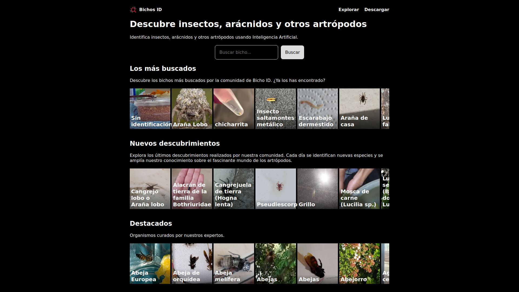This screenshot has width=519, height=292.
Task: Select the Insecto saltamontes metálico card
Action: click(275, 108)
